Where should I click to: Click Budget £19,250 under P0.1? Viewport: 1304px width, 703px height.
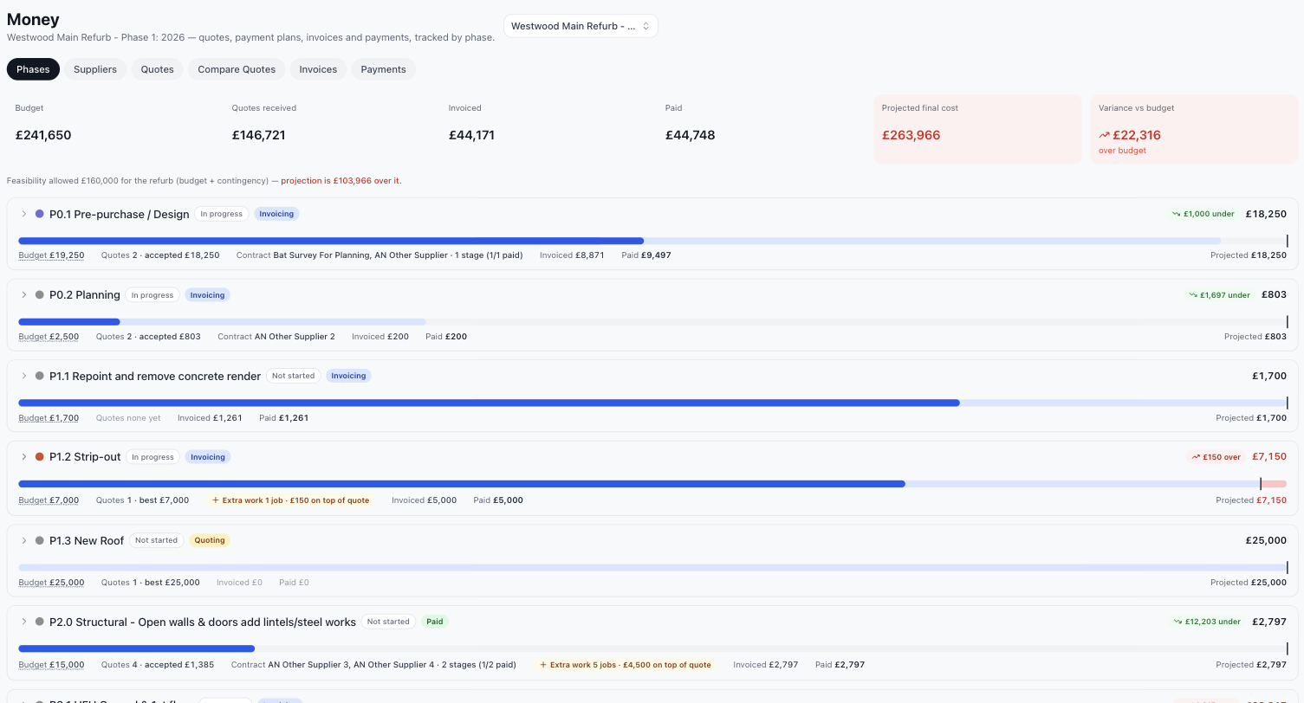(x=51, y=255)
